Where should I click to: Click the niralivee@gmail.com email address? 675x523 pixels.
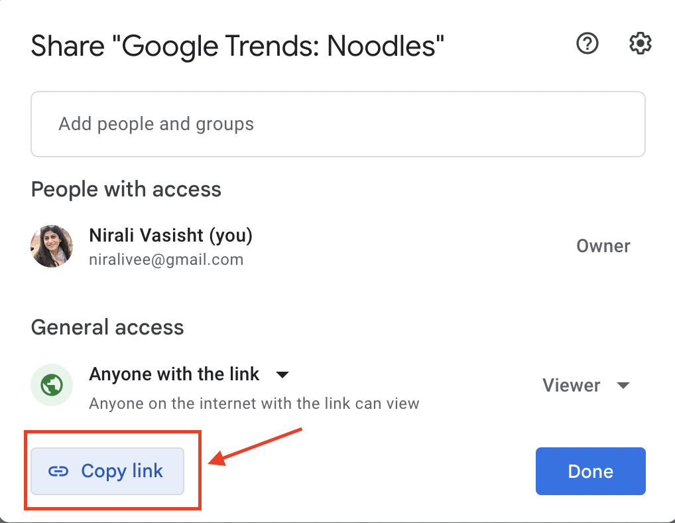[x=166, y=260]
